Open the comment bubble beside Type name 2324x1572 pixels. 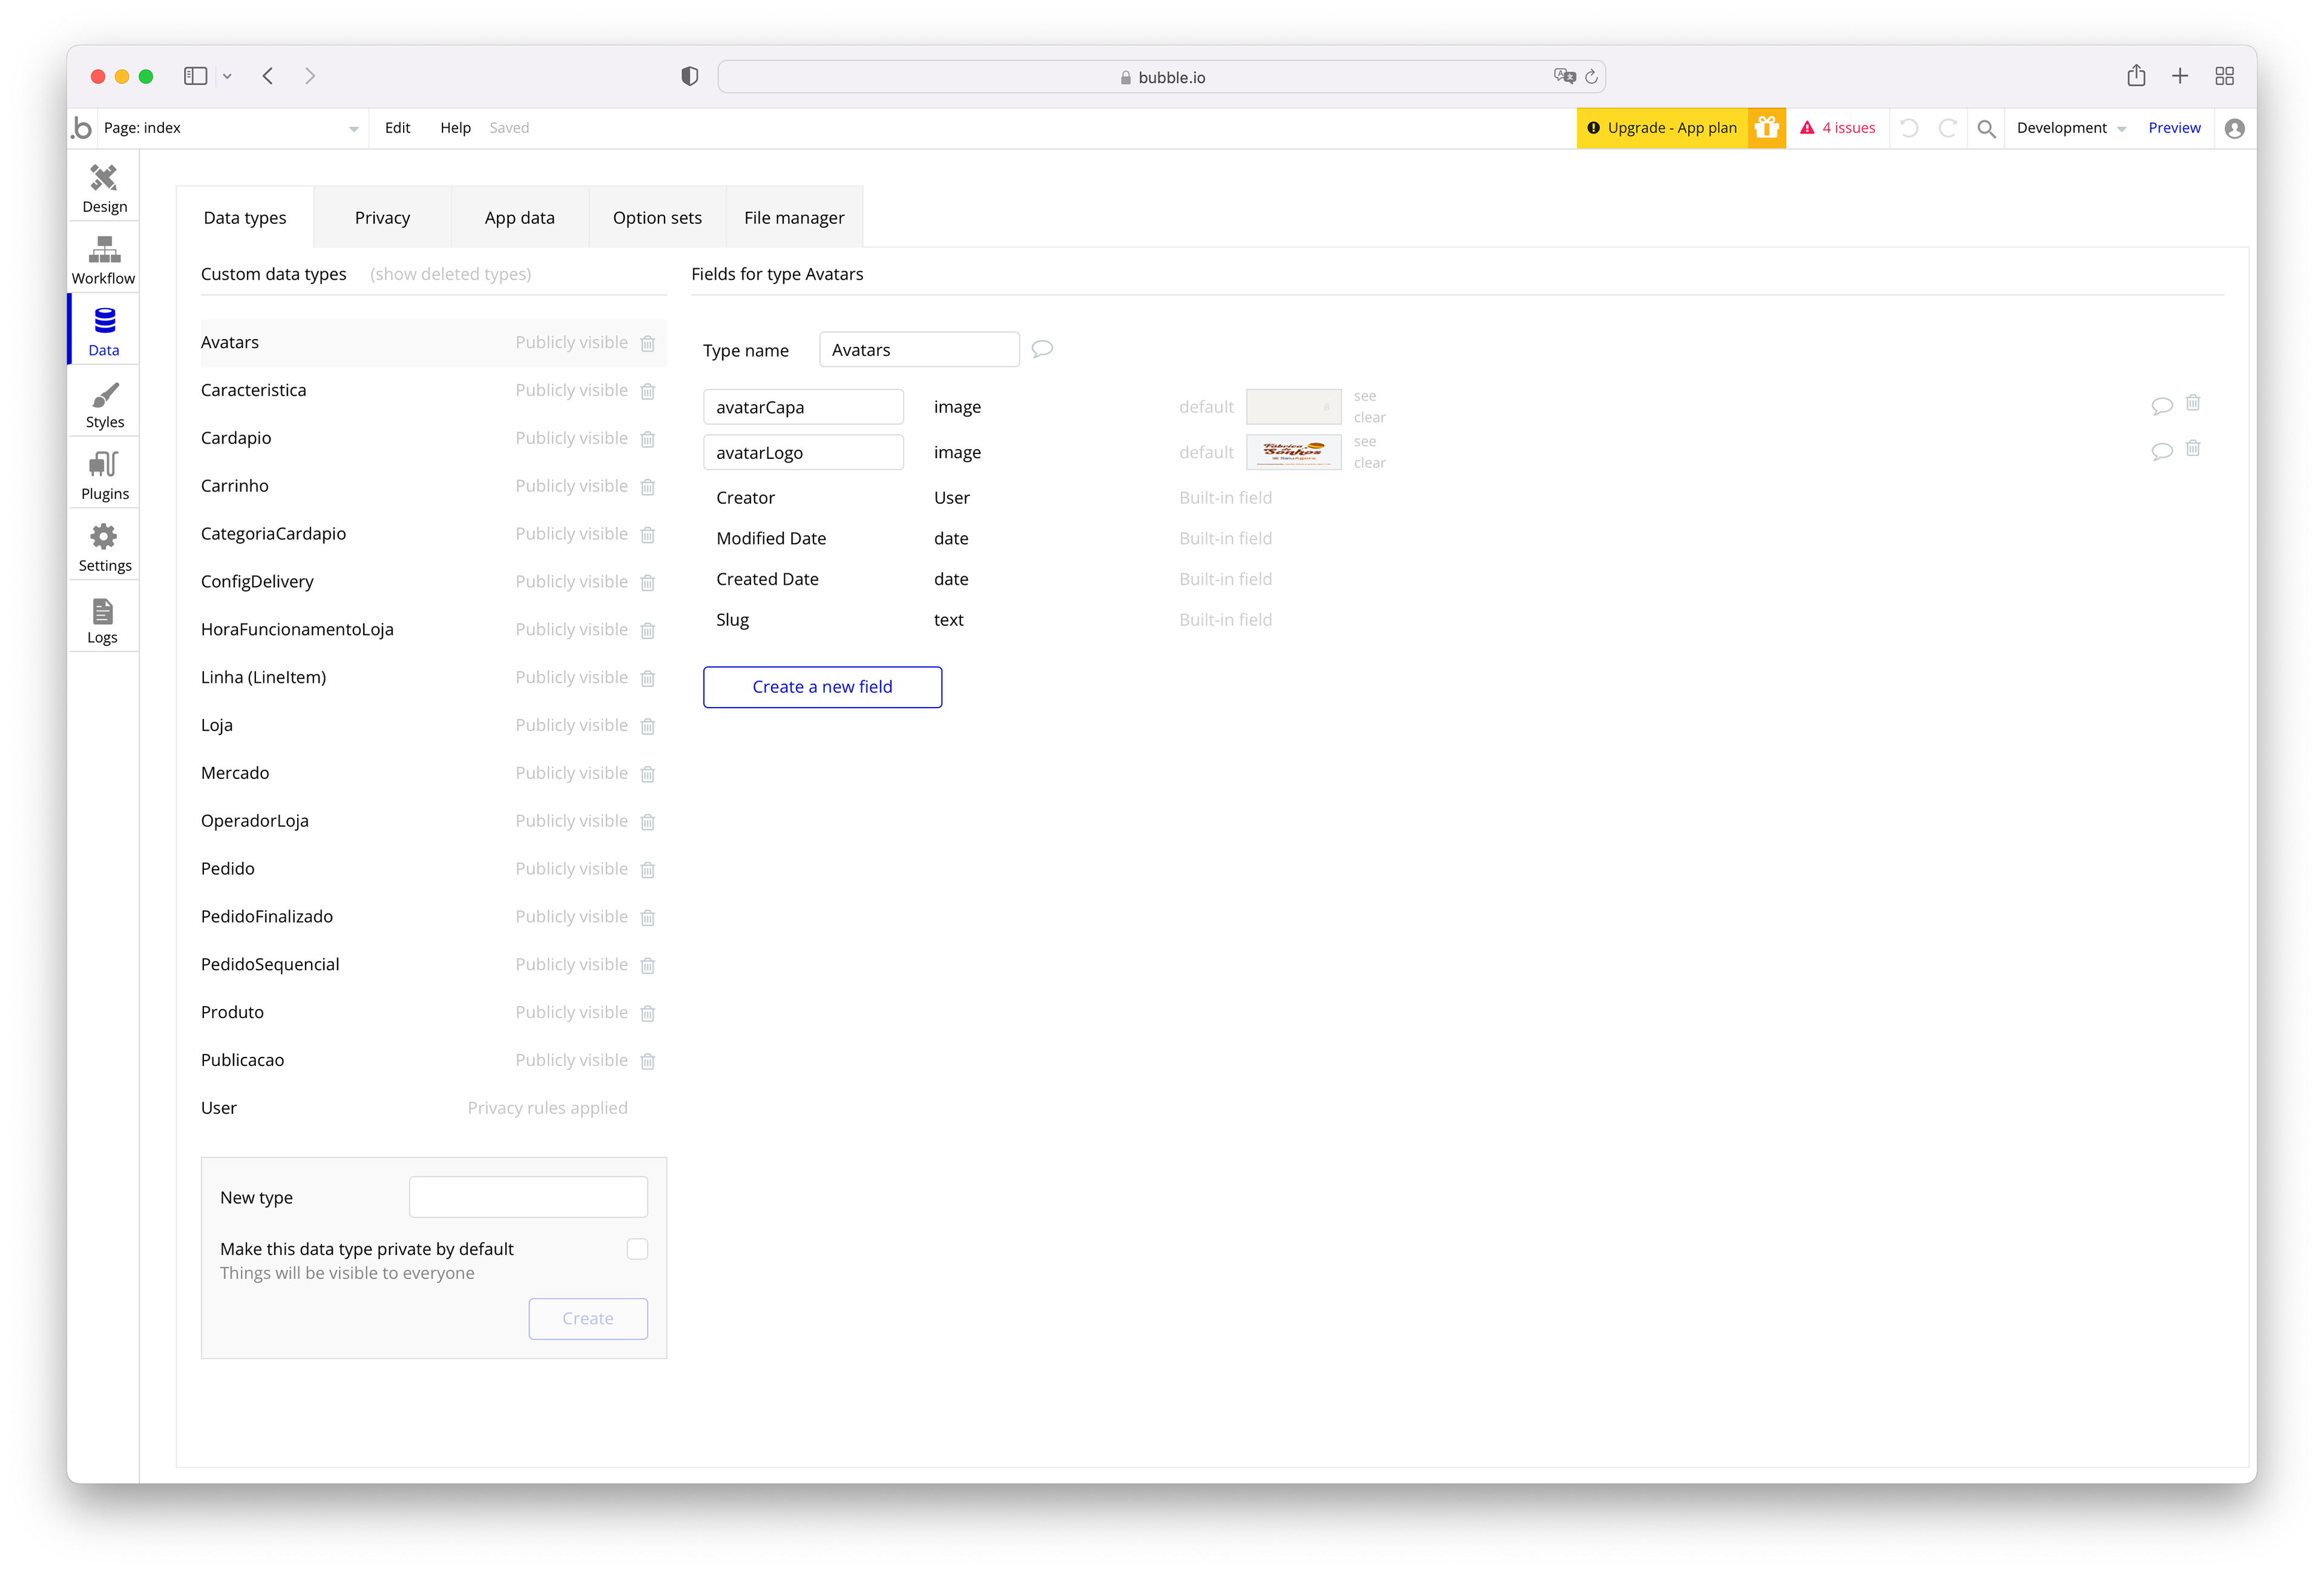(1042, 349)
